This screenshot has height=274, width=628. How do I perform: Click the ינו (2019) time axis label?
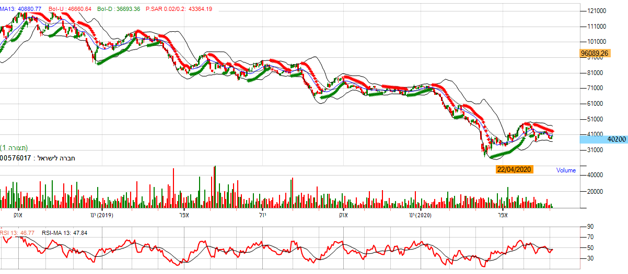(101, 215)
